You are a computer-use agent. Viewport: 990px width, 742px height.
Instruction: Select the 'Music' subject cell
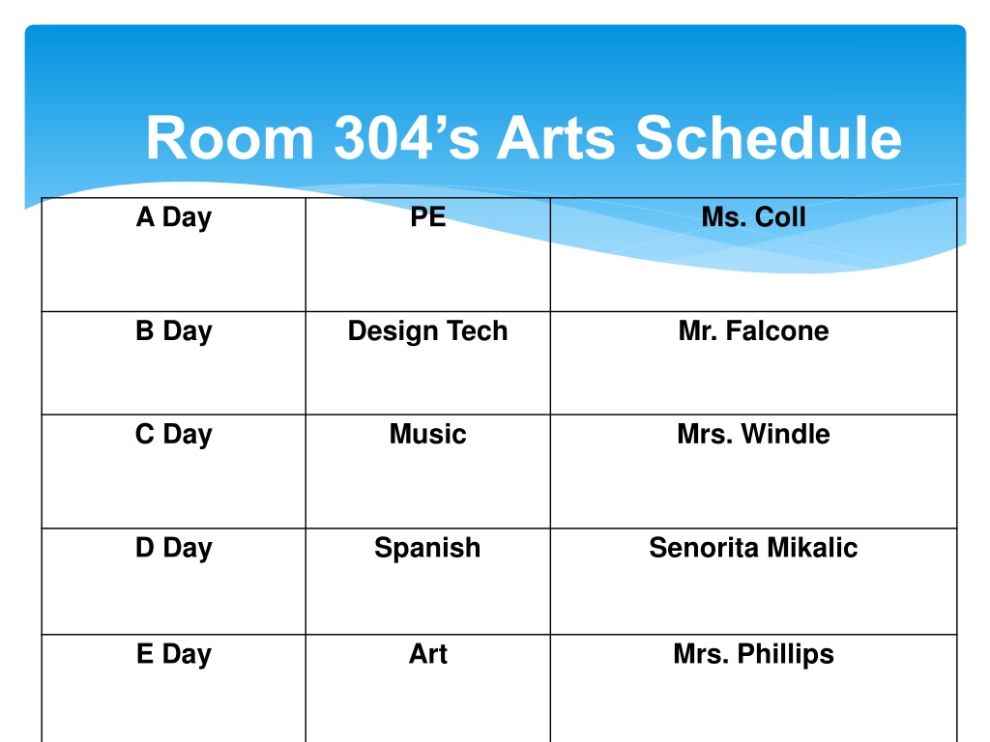428,471
